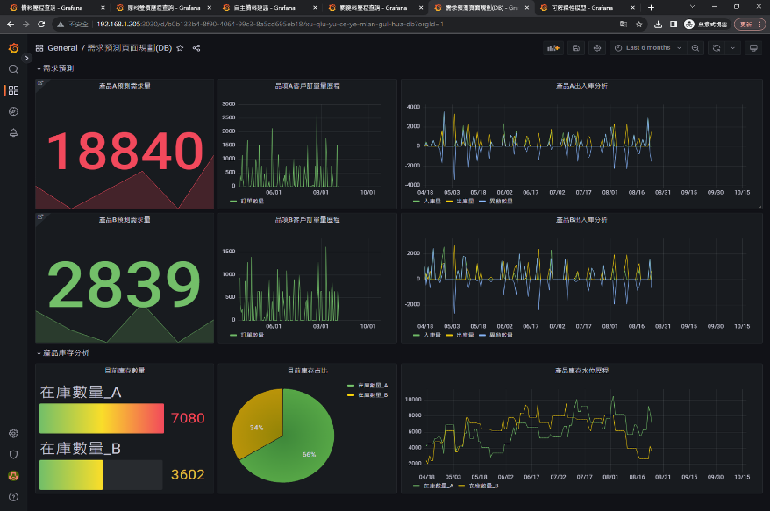The width and height of the screenshot is (770, 511).
Task: Mark dashboard as favorite with star
Action: tap(180, 48)
